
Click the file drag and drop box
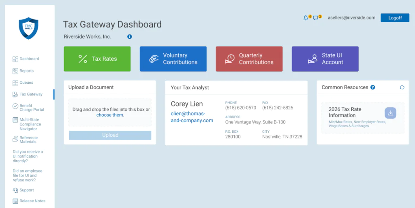[110, 112]
